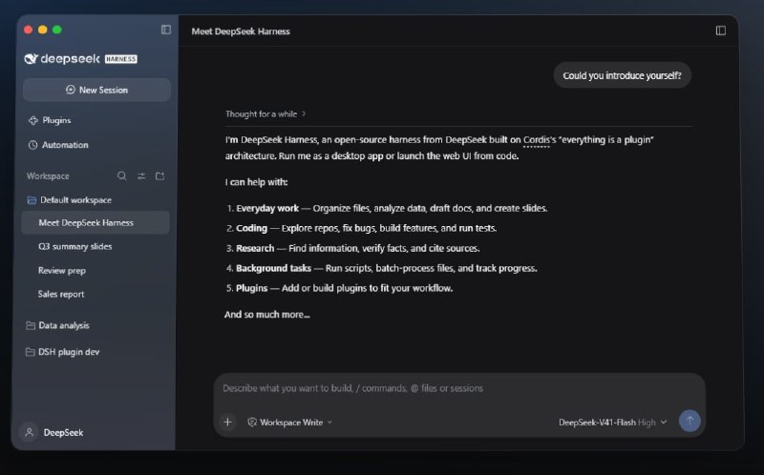Open the DeepSeek-V41-Flash model dropdown

tap(612, 423)
